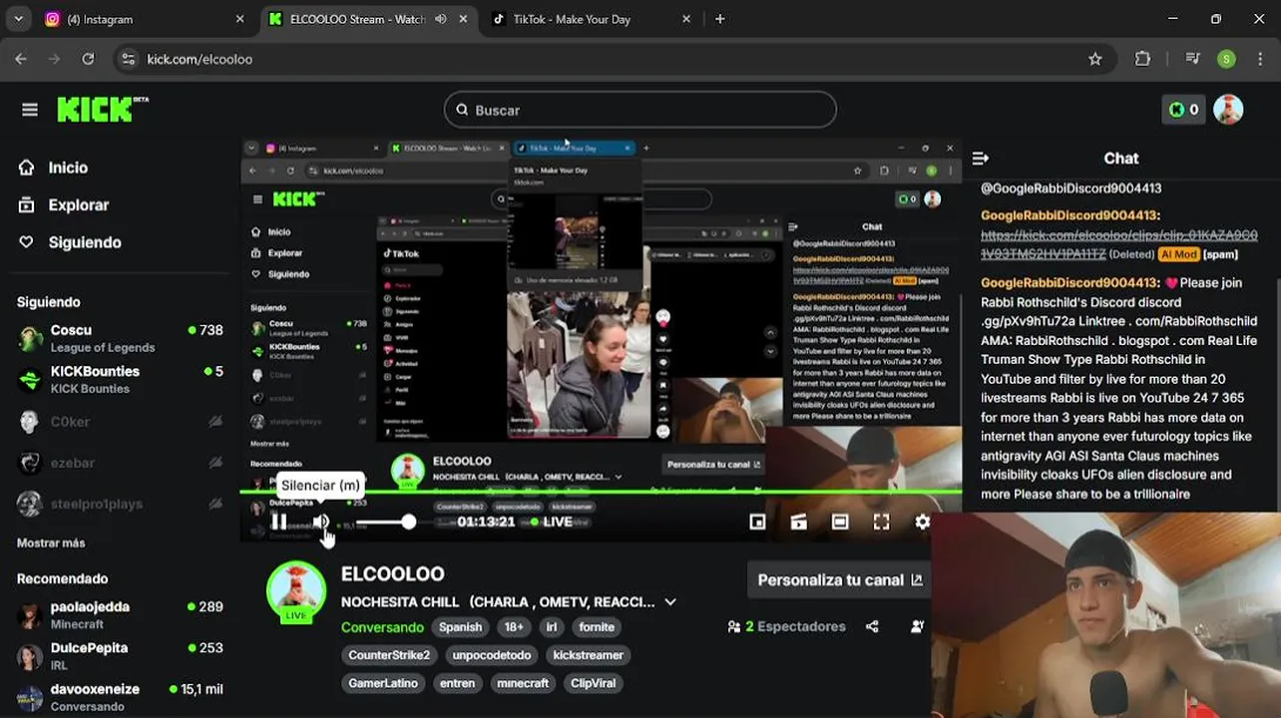This screenshot has width=1281, height=718.
Task: Open the Kick points balance button
Action: (x=1183, y=110)
